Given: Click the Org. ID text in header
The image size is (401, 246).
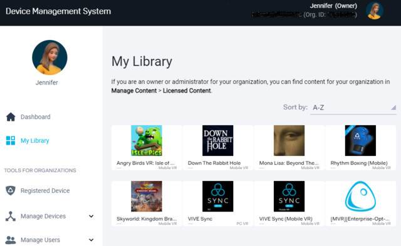Looking at the screenshot, I should tap(330, 15).
